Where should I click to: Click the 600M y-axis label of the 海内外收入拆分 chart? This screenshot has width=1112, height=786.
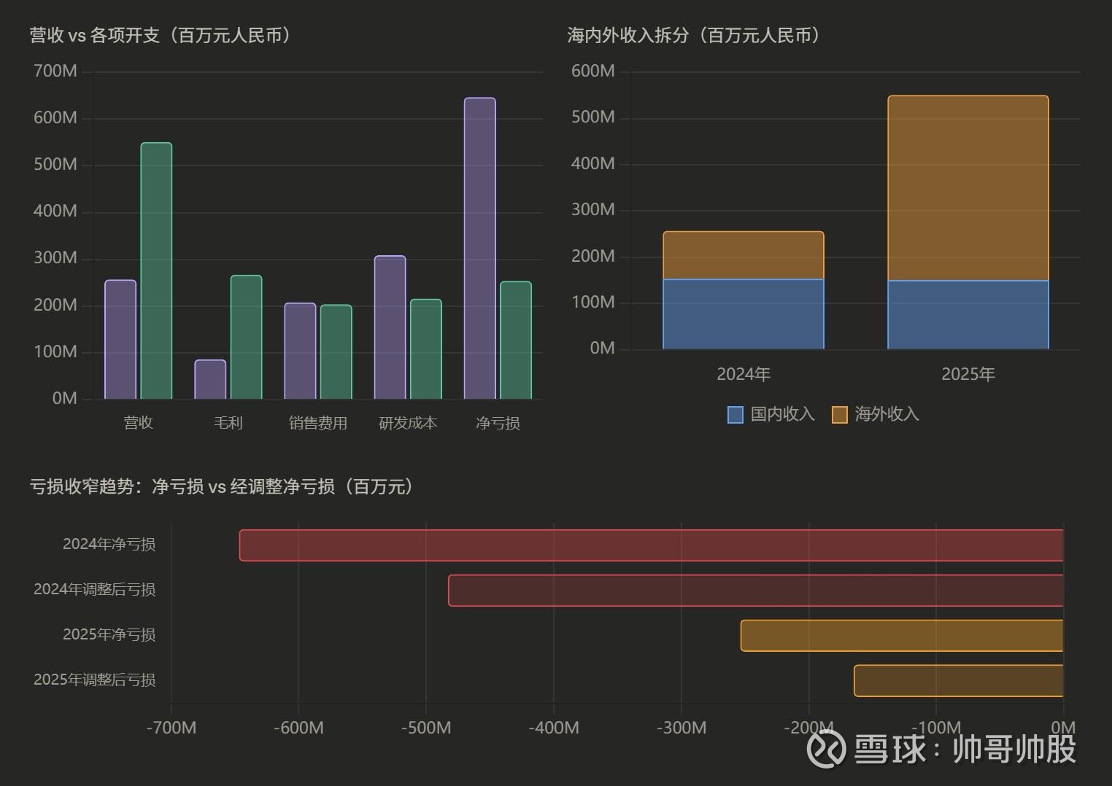(593, 71)
